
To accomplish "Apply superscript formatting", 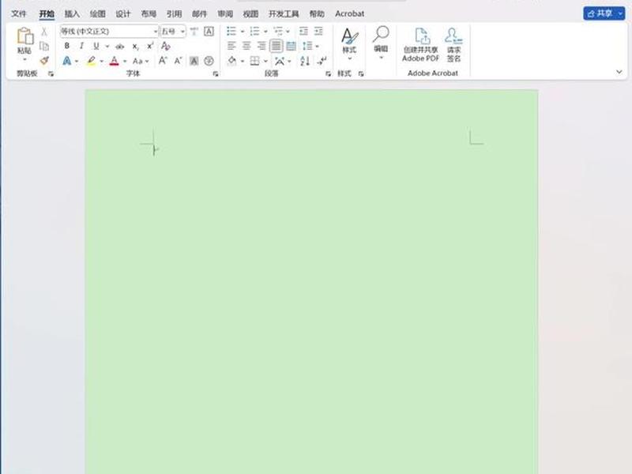I will (x=150, y=46).
